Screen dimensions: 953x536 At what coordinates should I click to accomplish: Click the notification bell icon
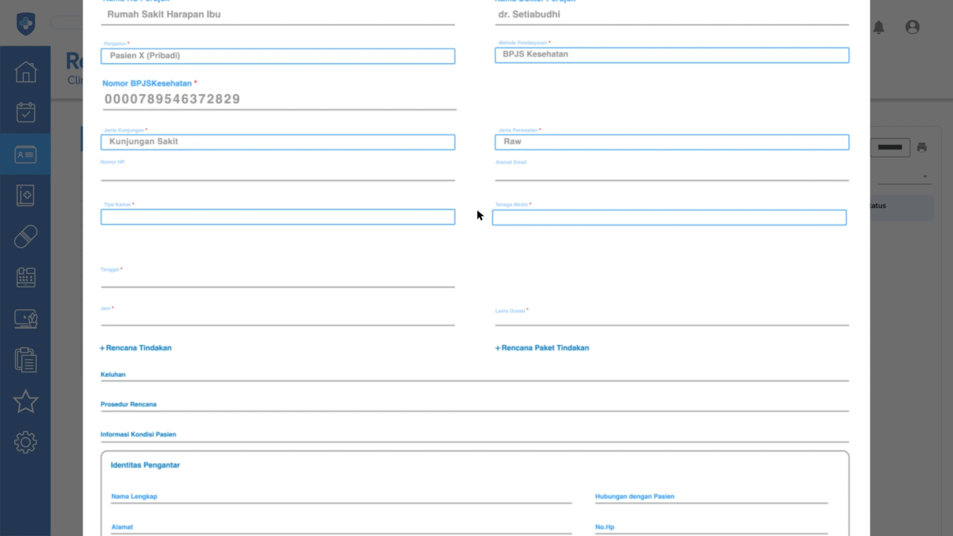pos(879,27)
